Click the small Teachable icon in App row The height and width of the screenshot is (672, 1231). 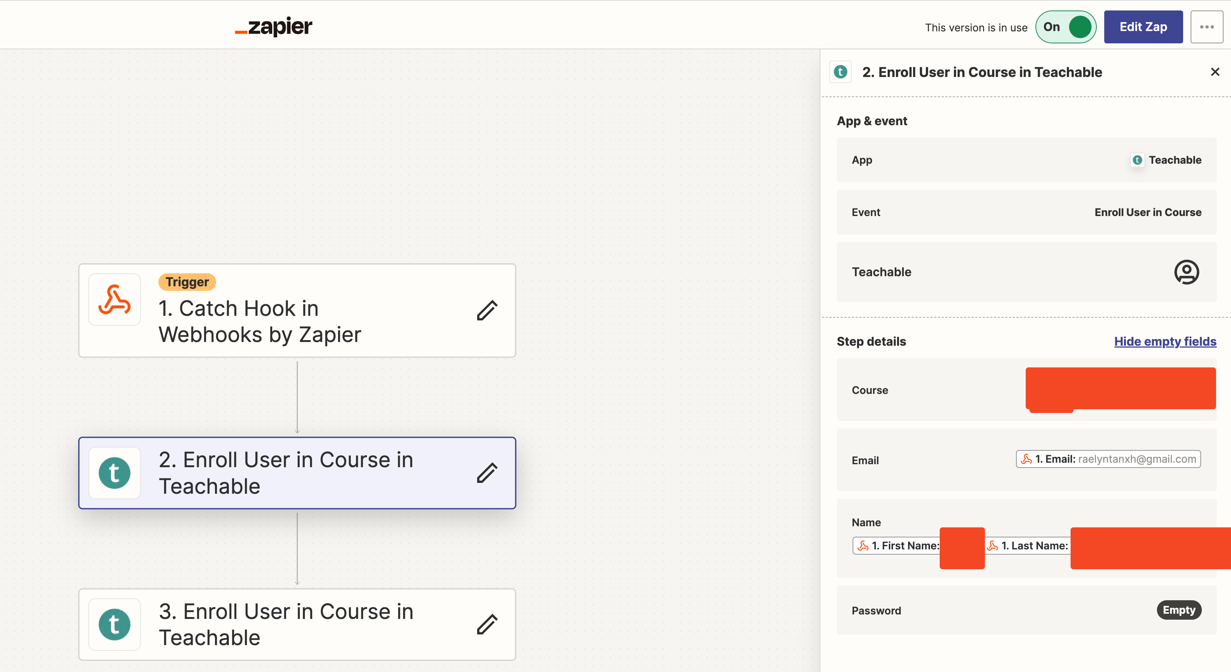coord(1138,160)
